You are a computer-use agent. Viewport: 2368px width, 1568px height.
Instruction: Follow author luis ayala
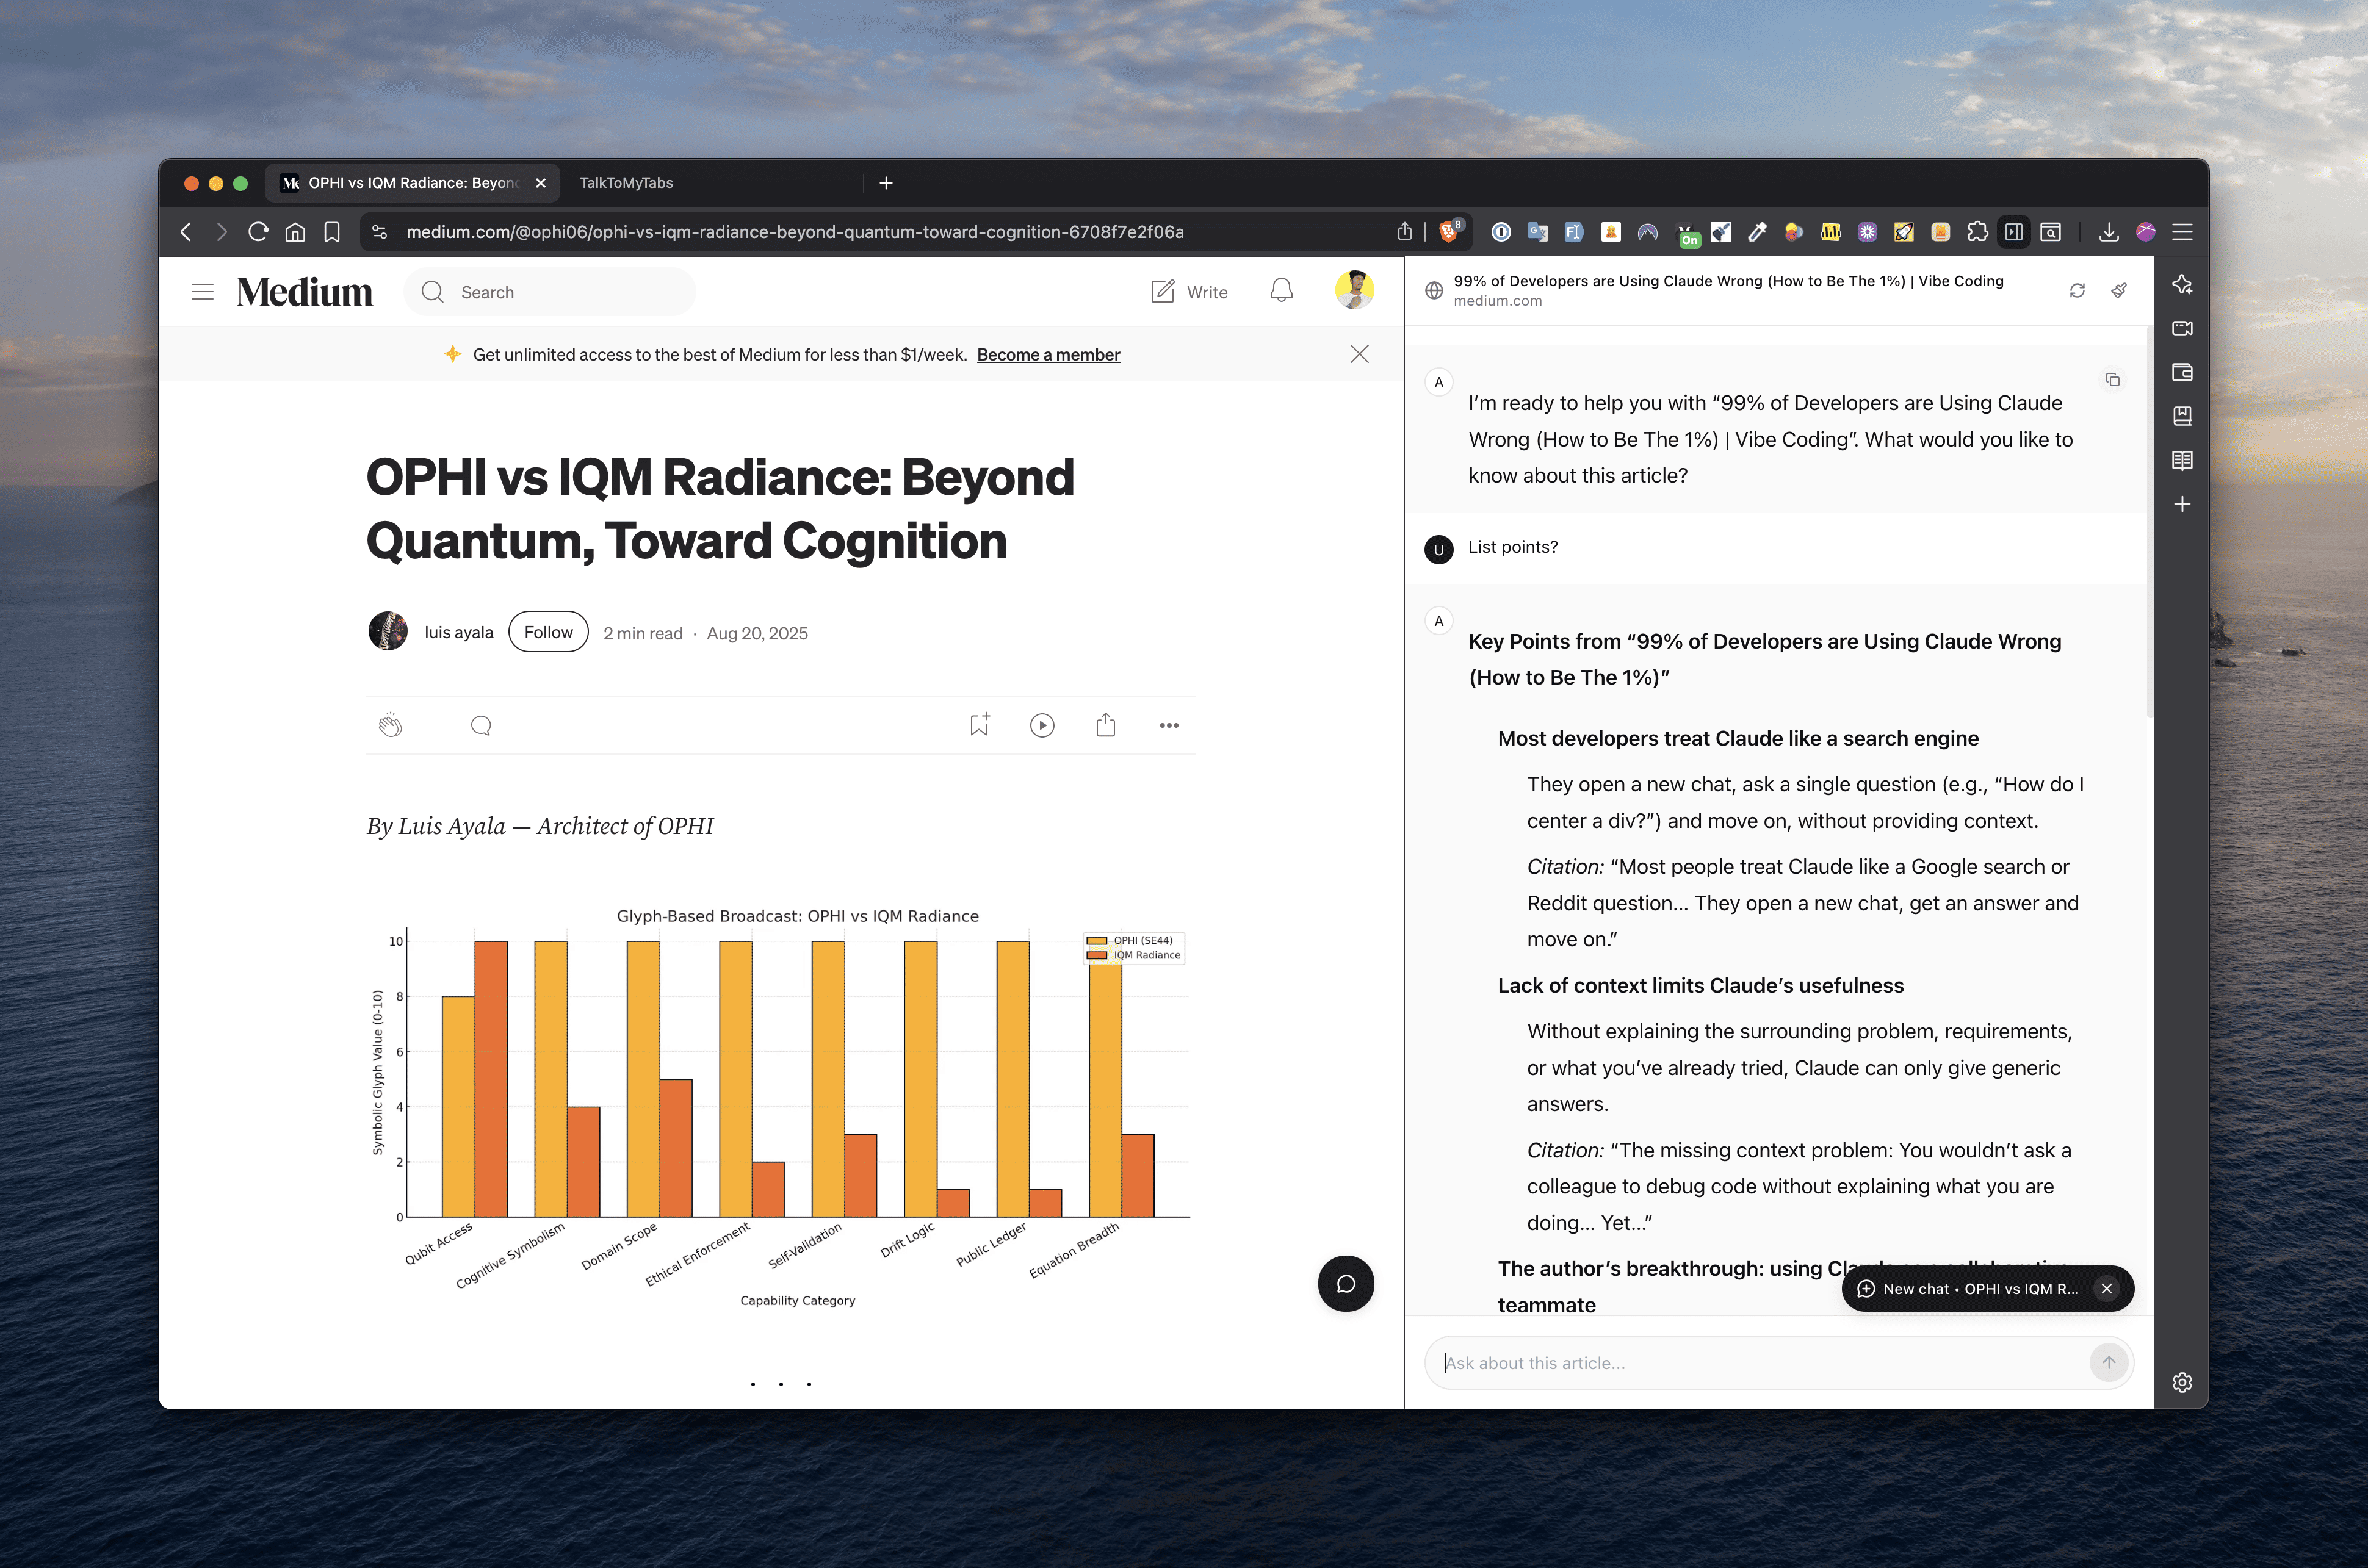(548, 632)
